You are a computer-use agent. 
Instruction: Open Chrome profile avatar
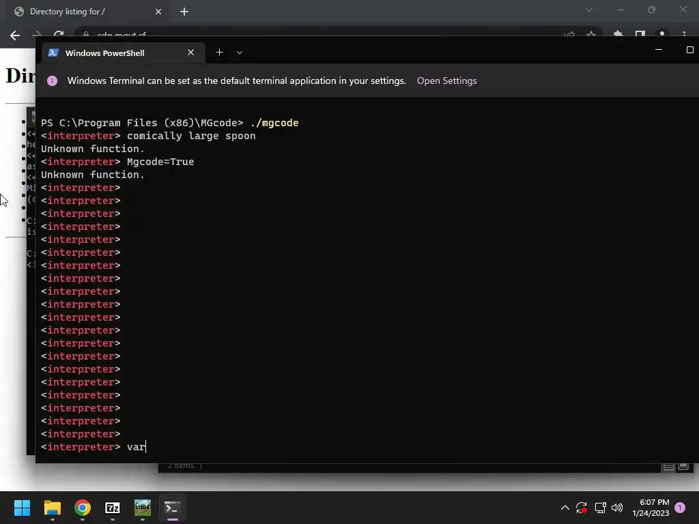662,34
